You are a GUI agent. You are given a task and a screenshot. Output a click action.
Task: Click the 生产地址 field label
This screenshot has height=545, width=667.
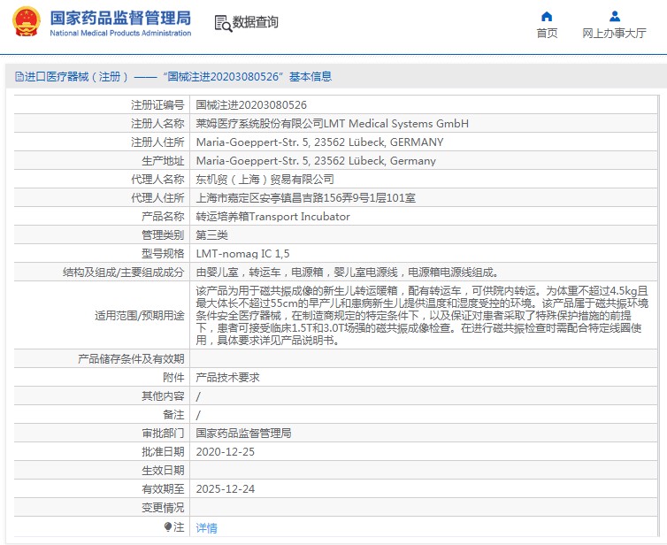click(x=163, y=161)
